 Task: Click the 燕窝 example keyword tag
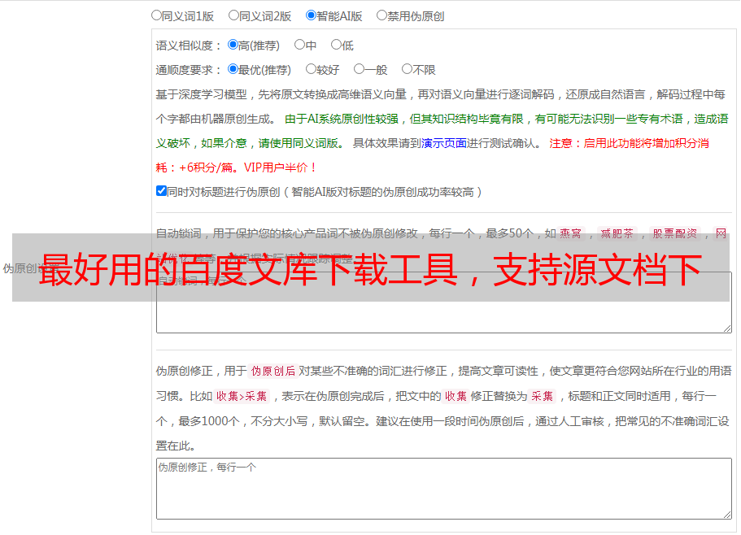click(x=571, y=233)
